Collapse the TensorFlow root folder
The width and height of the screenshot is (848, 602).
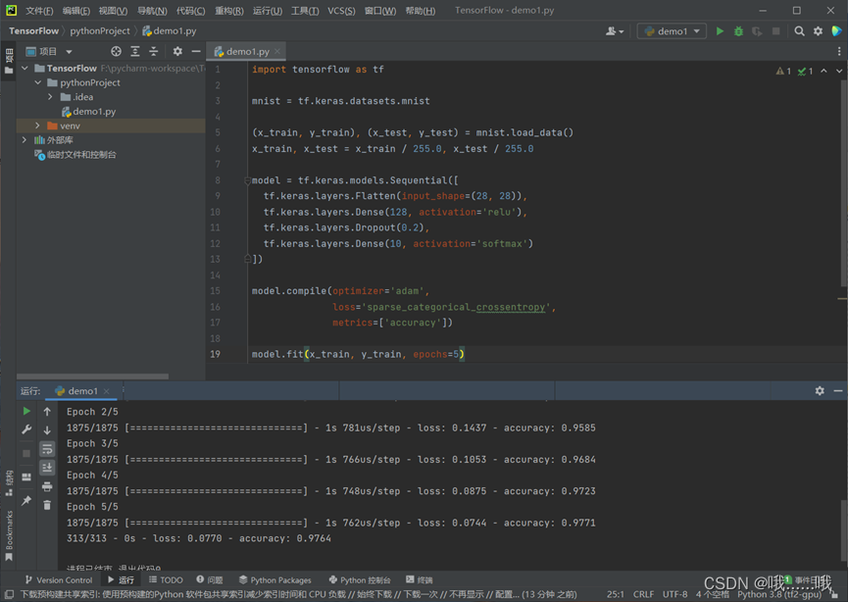coord(25,69)
